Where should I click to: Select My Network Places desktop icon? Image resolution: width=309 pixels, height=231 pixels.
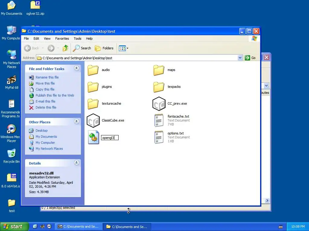[x=11, y=59]
